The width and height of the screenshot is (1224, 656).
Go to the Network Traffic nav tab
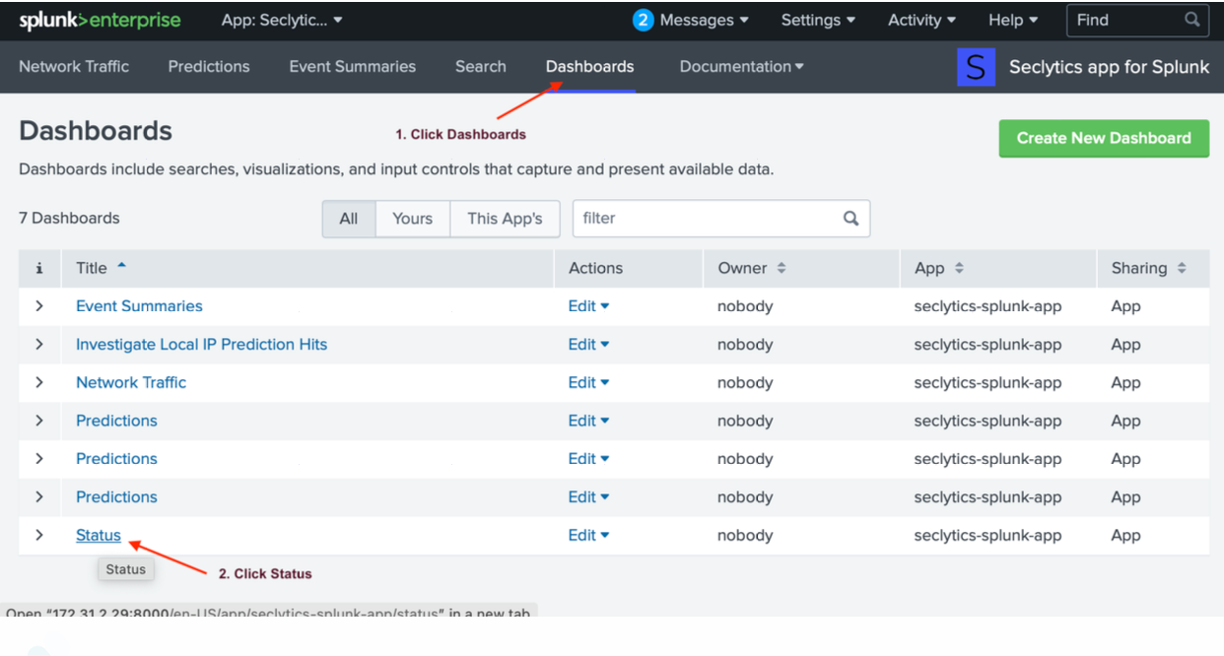[x=74, y=67]
